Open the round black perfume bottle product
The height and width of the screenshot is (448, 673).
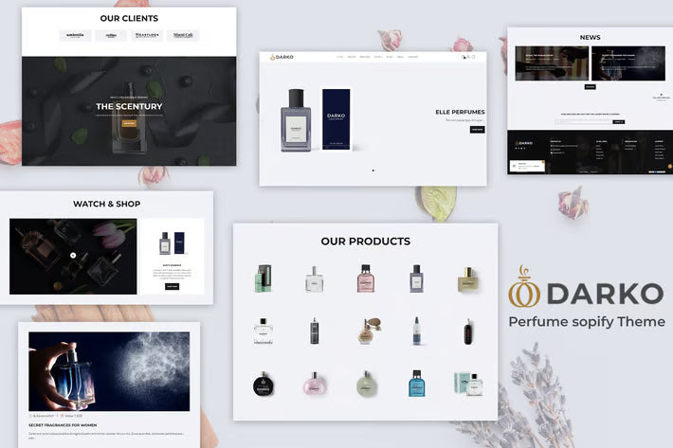[264, 384]
